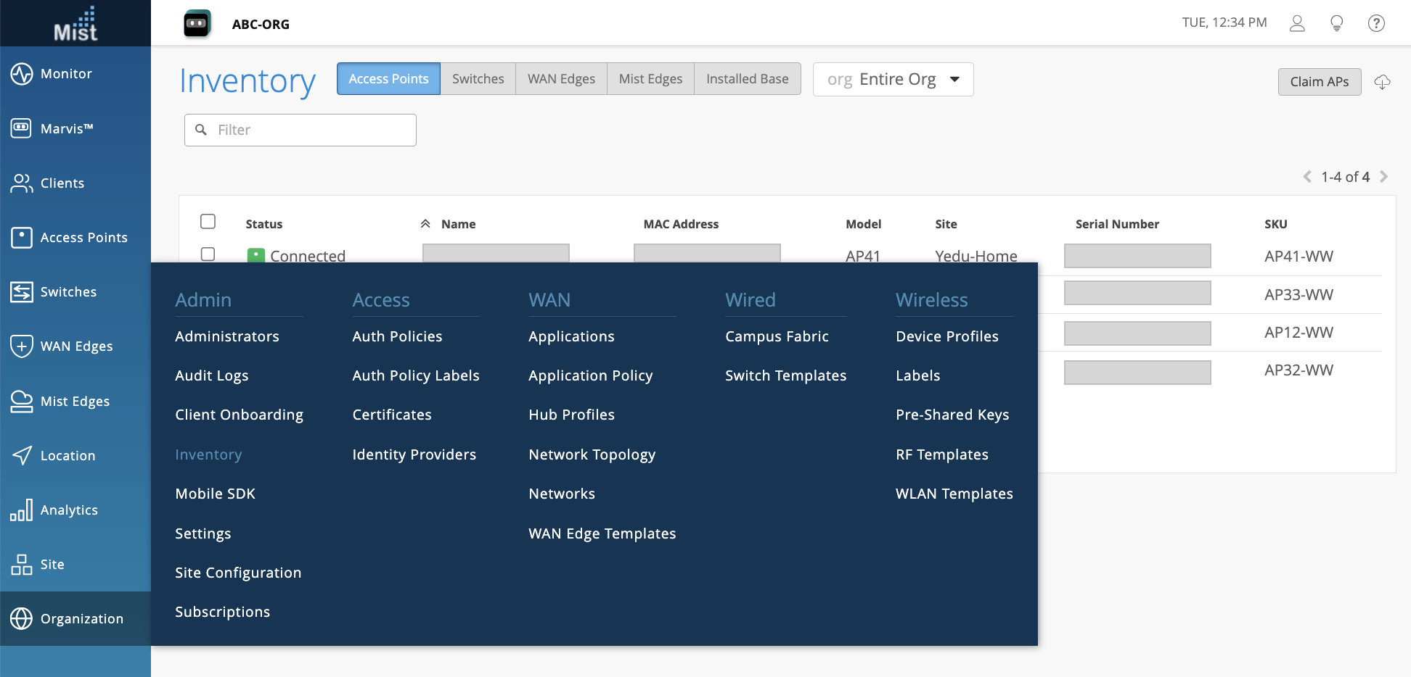Screen dimensions: 1411x677
Task: Toggle the select-all checkbox in table header
Action: click(x=208, y=222)
